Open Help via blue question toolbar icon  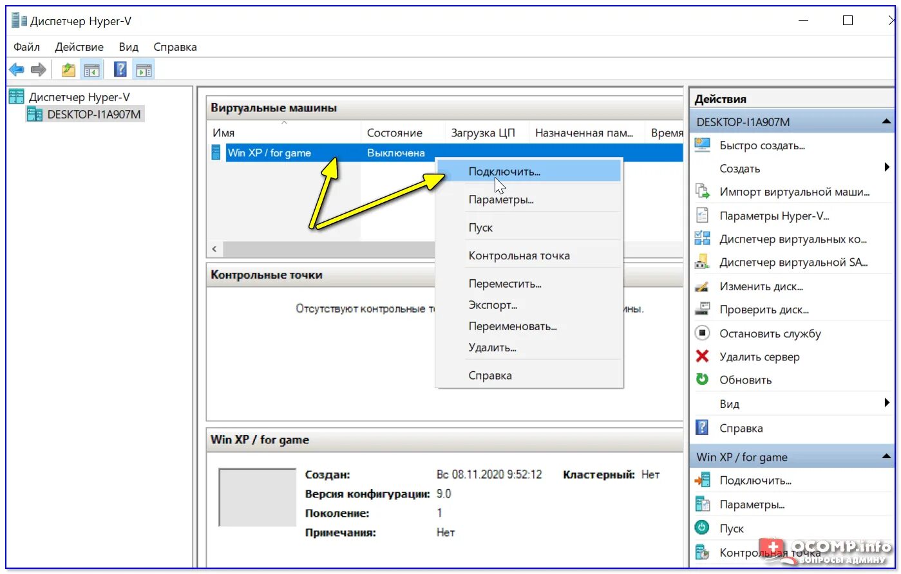tap(120, 69)
